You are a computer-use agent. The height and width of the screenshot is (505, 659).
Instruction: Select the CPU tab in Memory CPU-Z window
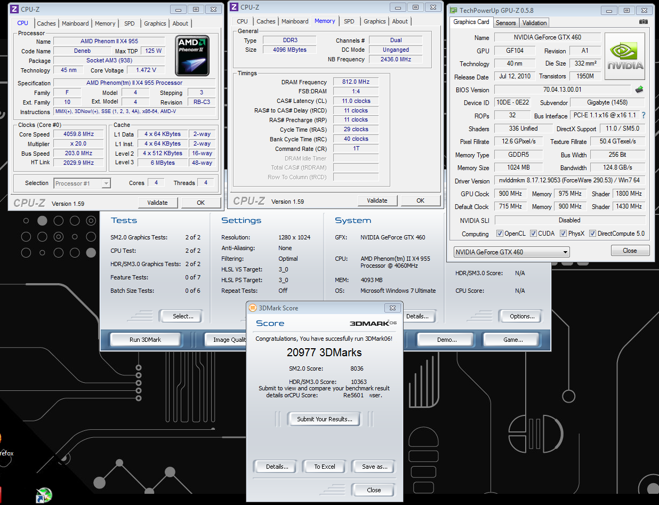(243, 21)
